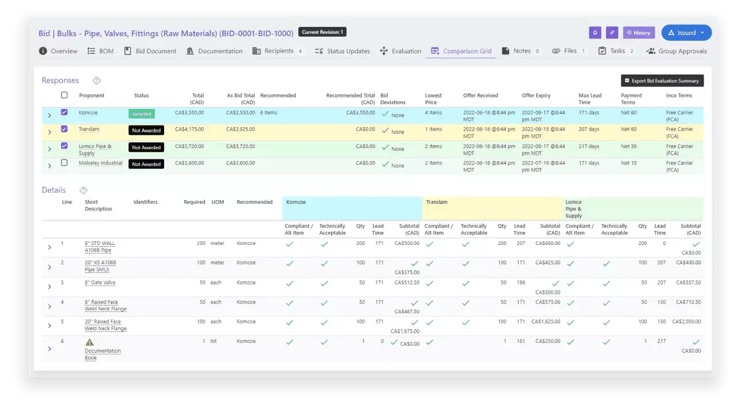Viewport: 746px width, 406px height.
Task: Click the info icon beside Overview
Action: 43,51
